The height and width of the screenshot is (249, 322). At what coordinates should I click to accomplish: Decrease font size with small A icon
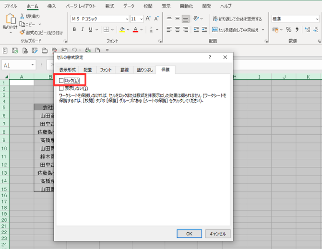pyautogui.click(x=156, y=19)
